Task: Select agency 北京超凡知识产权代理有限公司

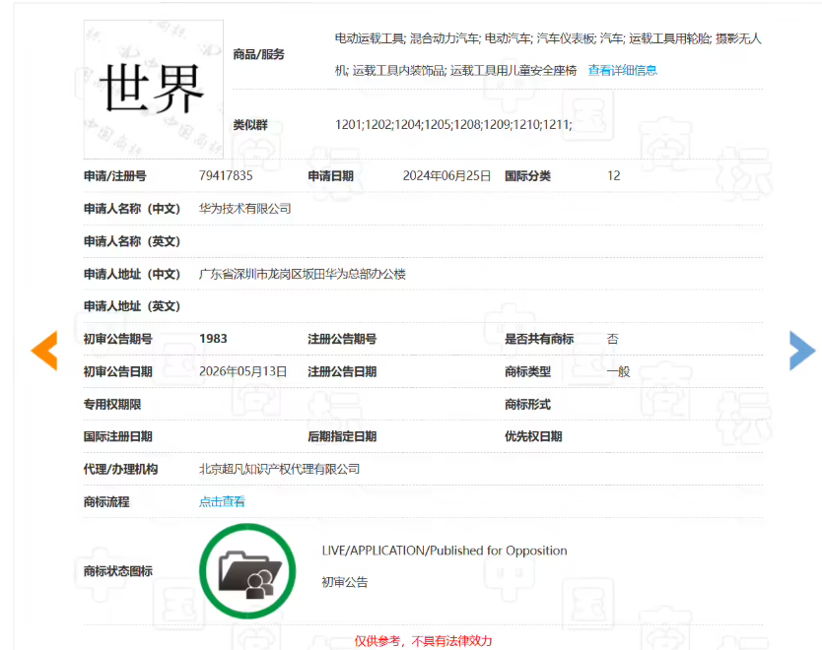Action: click(x=279, y=469)
